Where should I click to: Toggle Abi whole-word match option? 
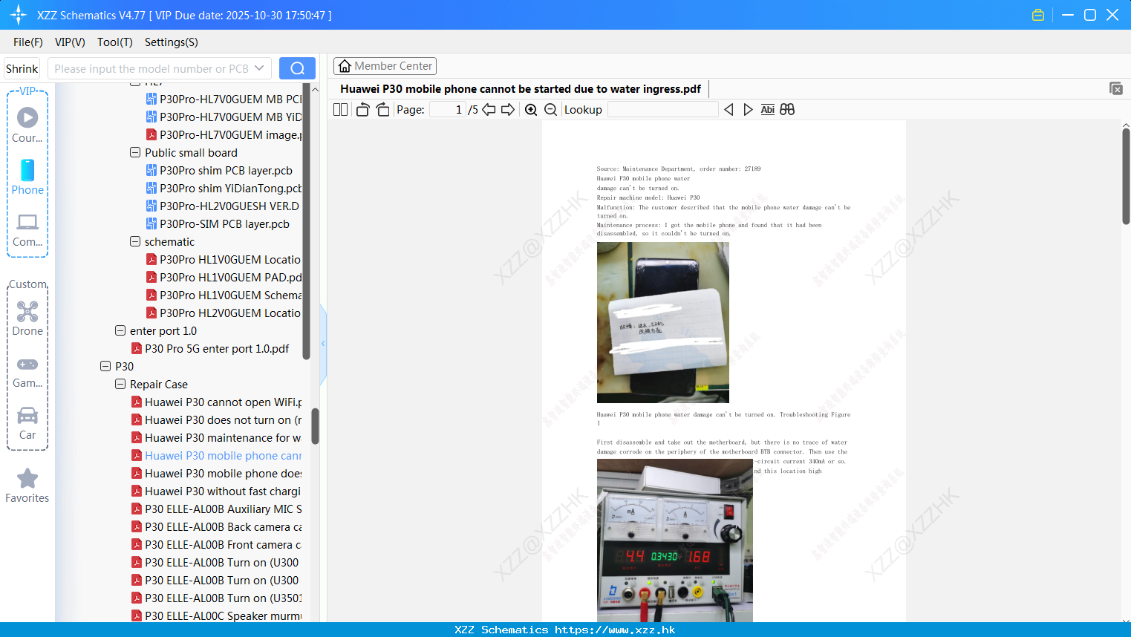(x=767, y=110)
